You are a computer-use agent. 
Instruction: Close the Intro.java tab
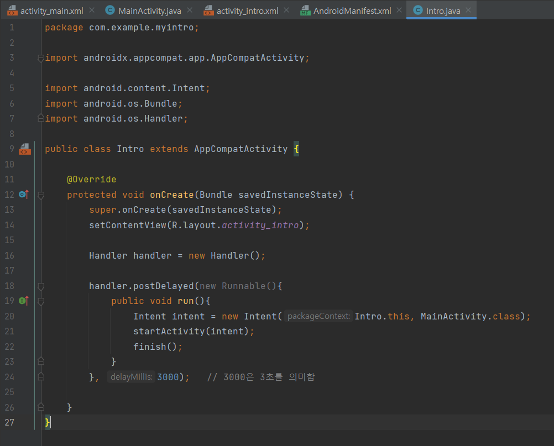click(468, 11)
